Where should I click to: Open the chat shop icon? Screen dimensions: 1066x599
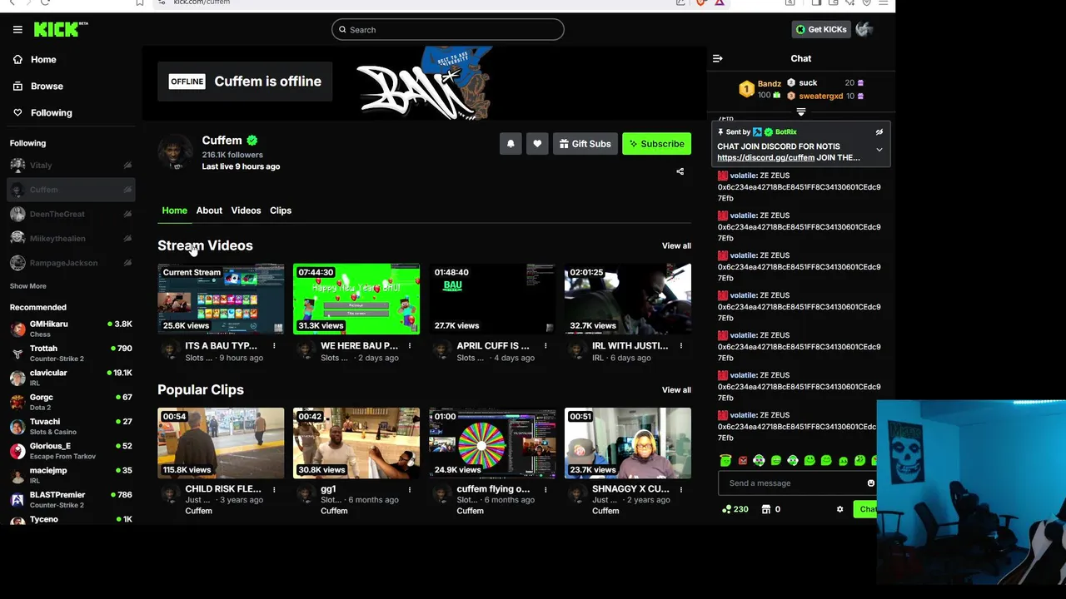pyautogui.click(x=766, y=509)
